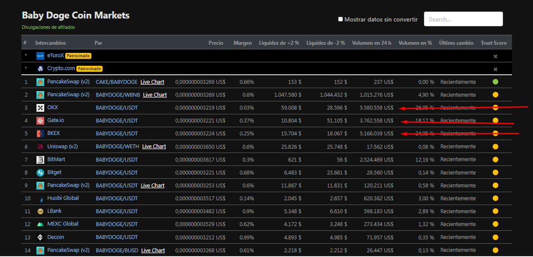Sort by the Precio column header
The height and width of the screenshot is (257, 533).
point(216,43)
